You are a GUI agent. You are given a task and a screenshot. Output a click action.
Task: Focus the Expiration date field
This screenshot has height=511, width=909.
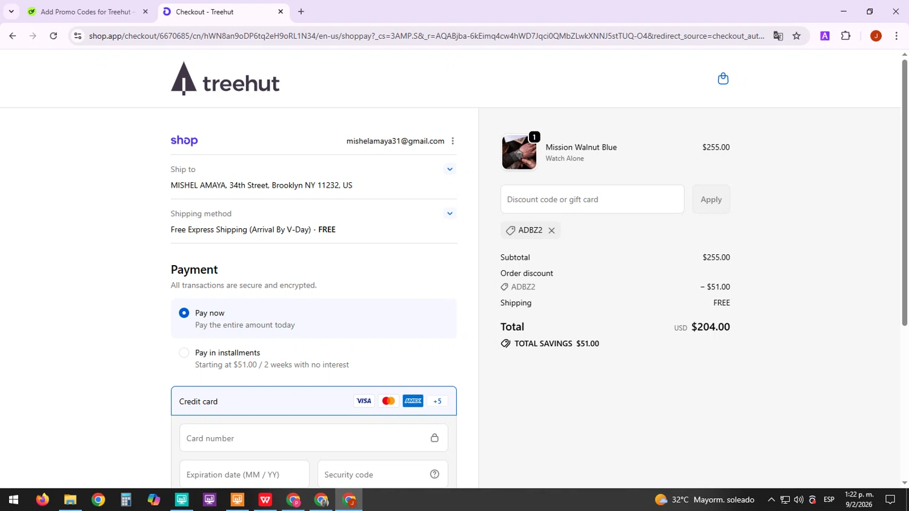pos(244,474)
